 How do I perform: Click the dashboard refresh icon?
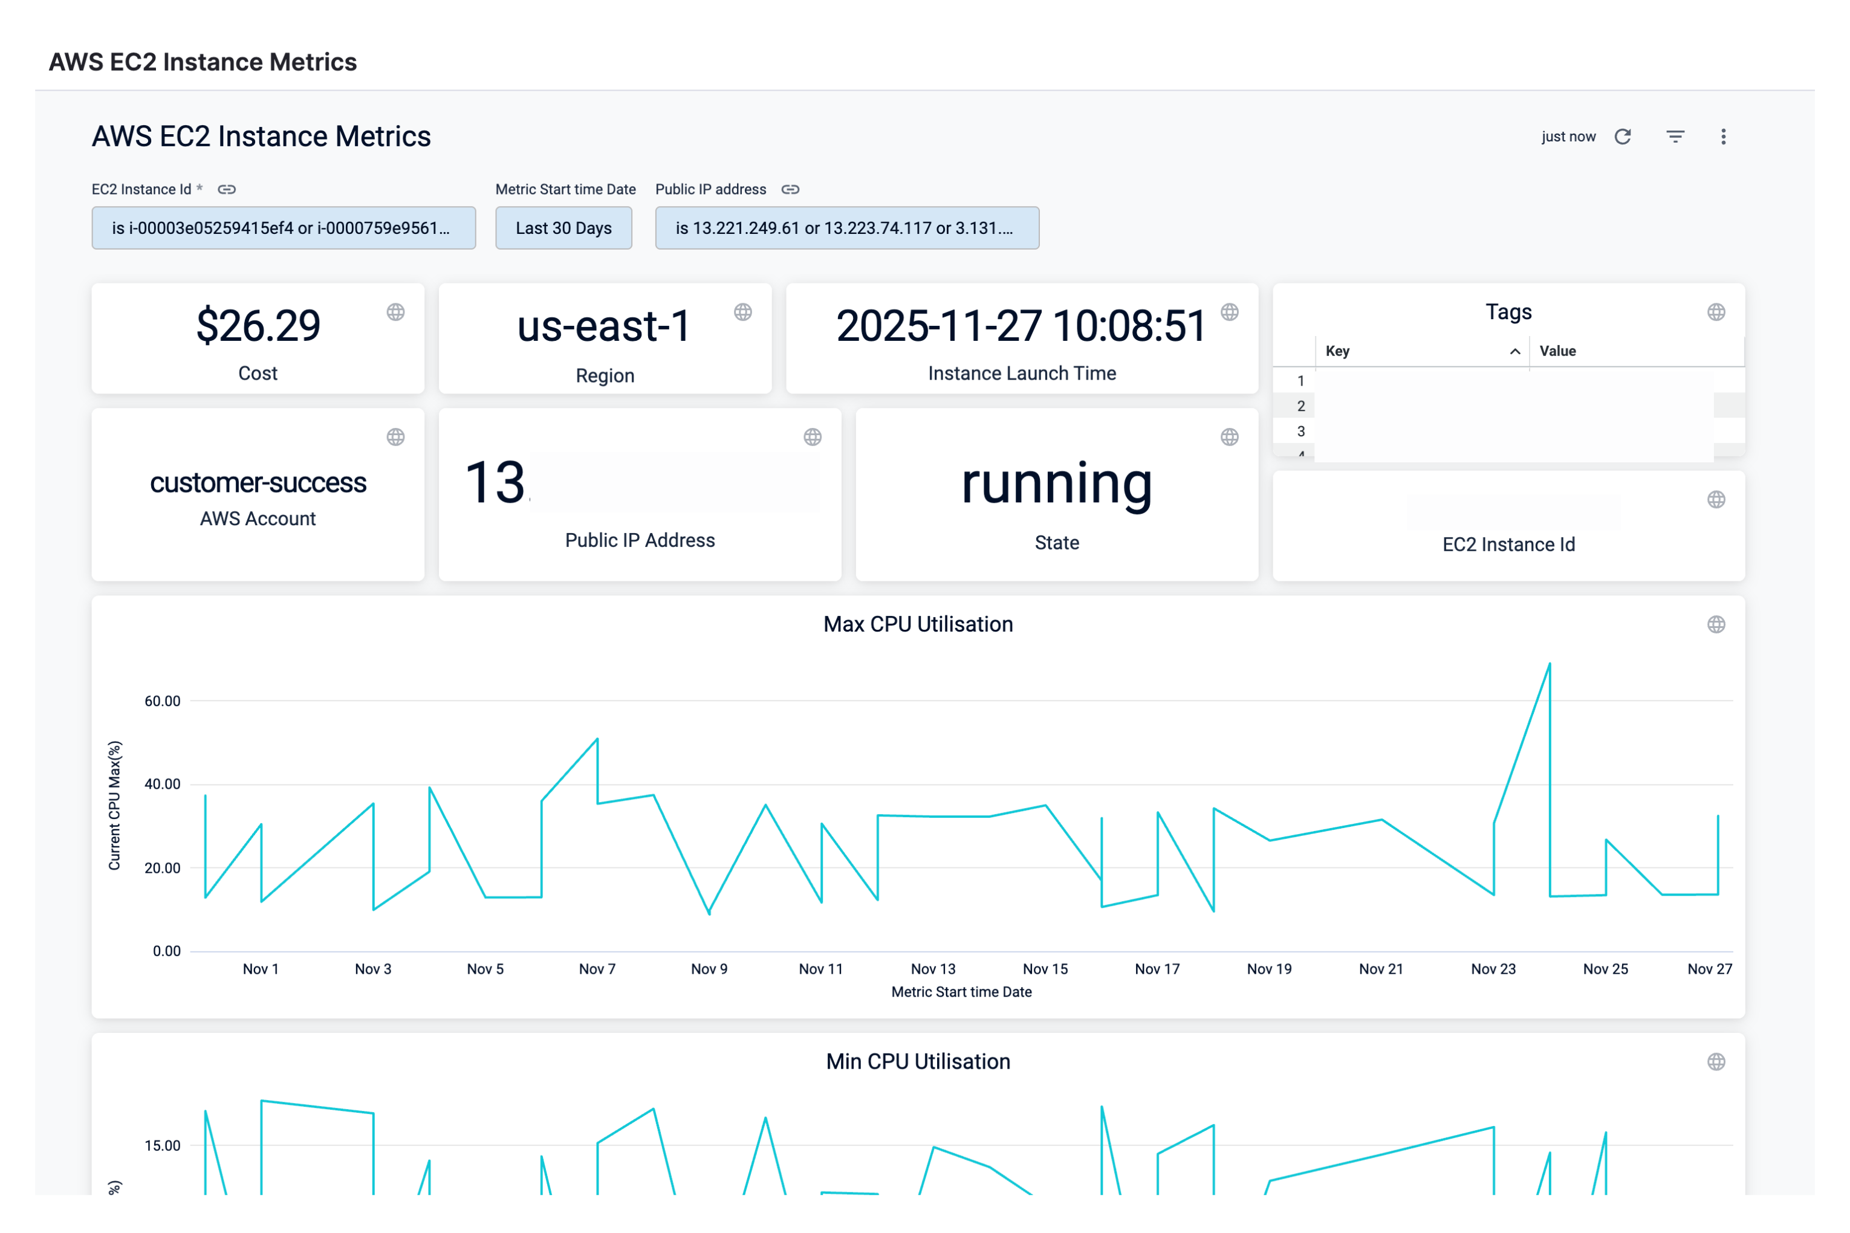pos(1623,137)
